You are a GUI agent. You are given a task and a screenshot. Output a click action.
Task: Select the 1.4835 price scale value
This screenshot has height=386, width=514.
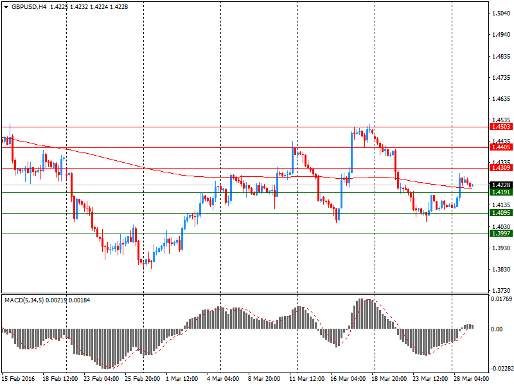point(501,57)
